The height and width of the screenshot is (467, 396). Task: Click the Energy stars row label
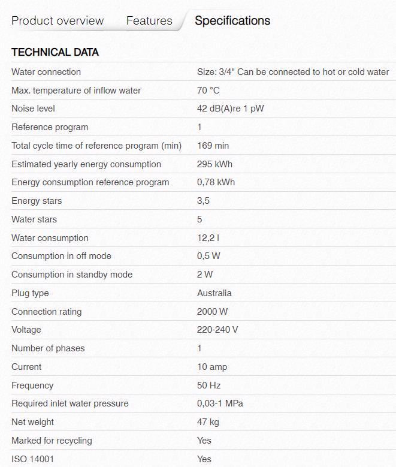[x=37, y=201]
